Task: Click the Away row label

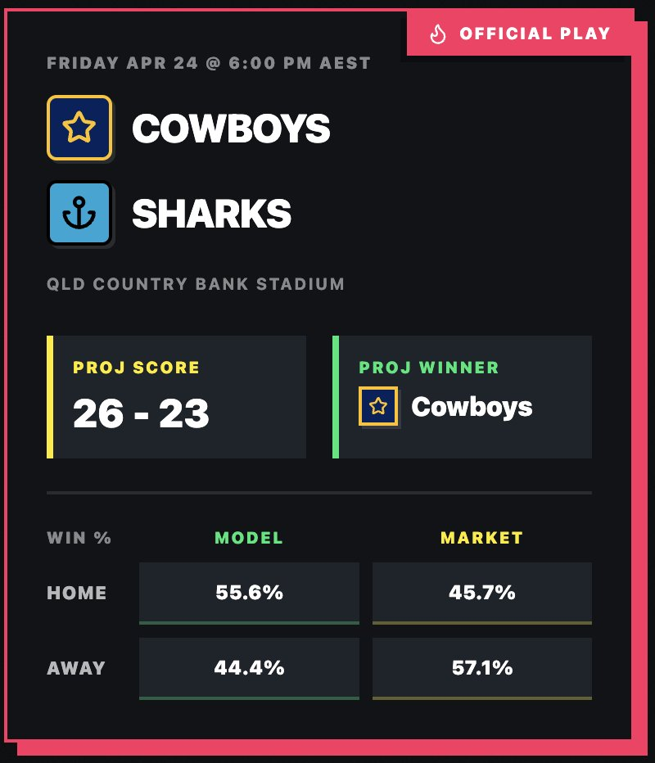Action: tap(76, 668)
